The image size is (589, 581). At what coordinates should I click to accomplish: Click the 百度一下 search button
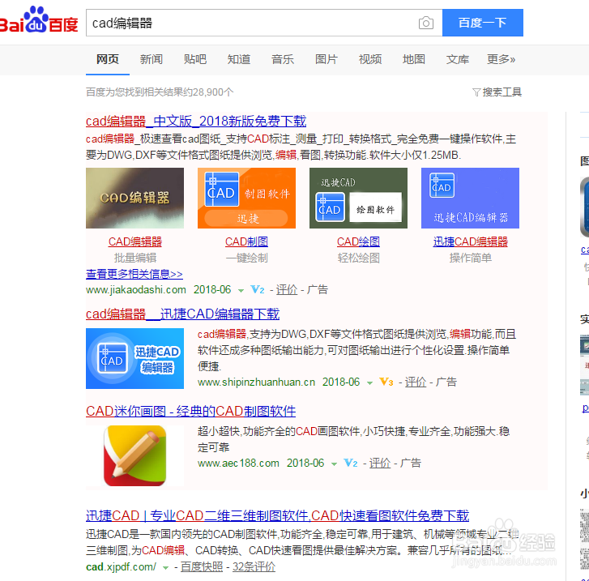[482, 23]
